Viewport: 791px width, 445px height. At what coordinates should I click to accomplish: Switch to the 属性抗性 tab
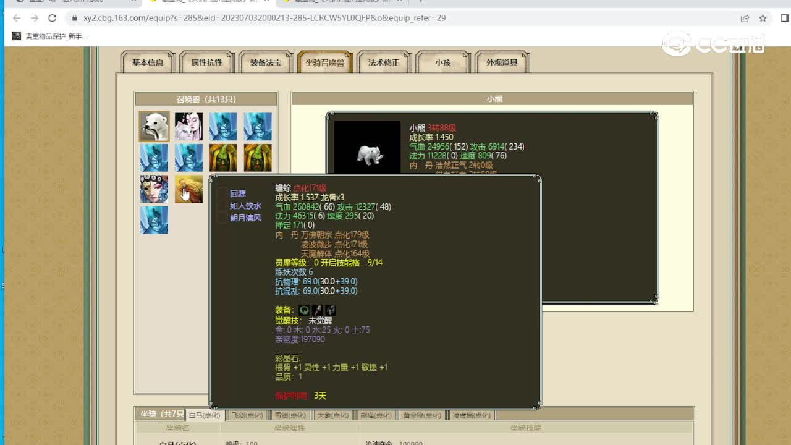click(206, 62)
